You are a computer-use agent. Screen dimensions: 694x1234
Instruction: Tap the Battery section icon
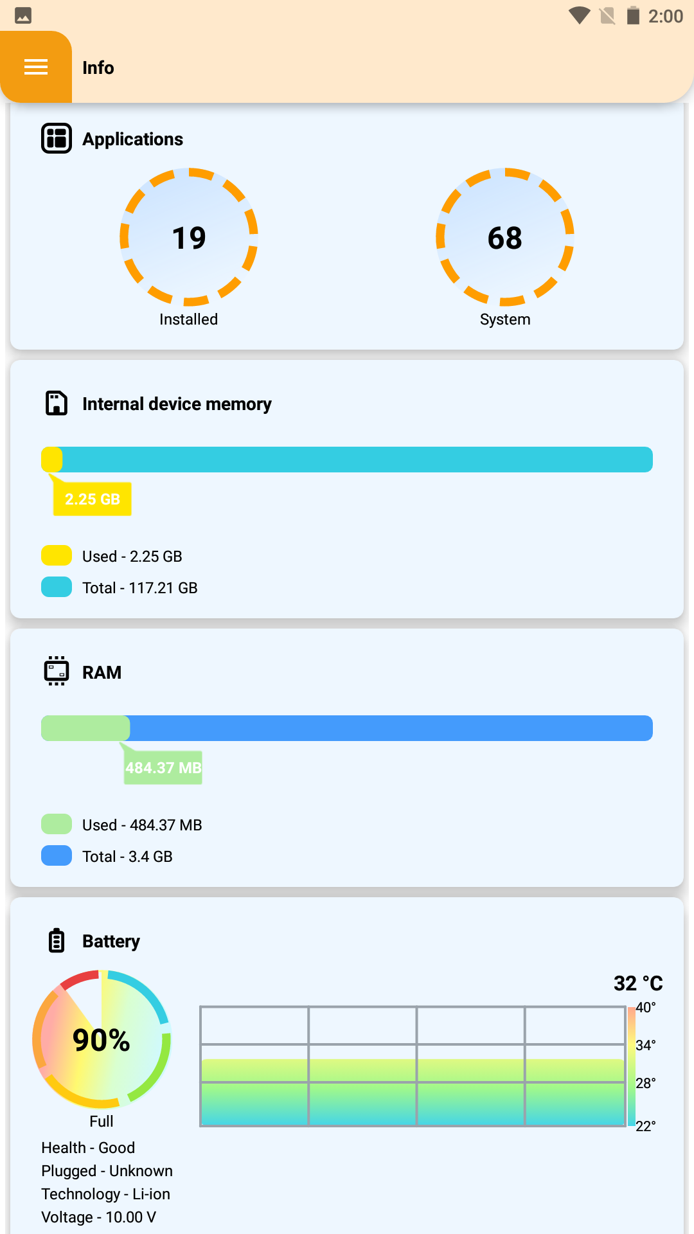57,940
